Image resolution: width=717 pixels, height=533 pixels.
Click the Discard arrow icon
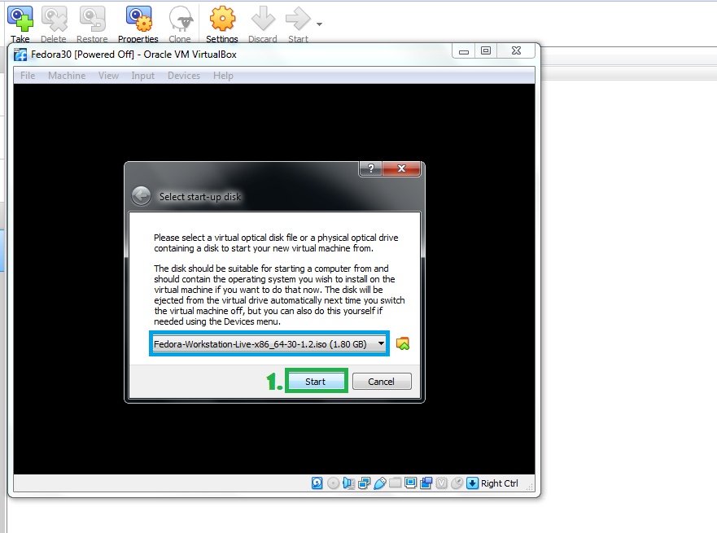coord(263,19)
